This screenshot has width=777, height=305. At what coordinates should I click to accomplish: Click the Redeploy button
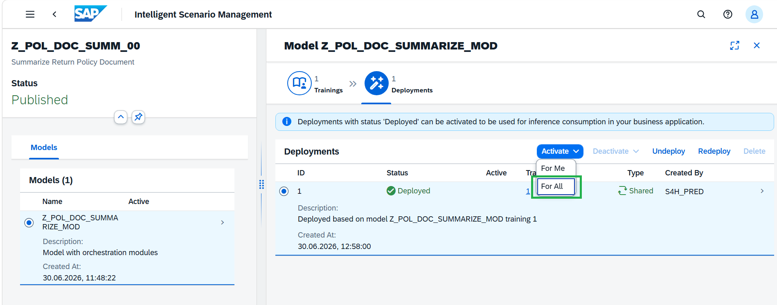[x=714, y=151]
